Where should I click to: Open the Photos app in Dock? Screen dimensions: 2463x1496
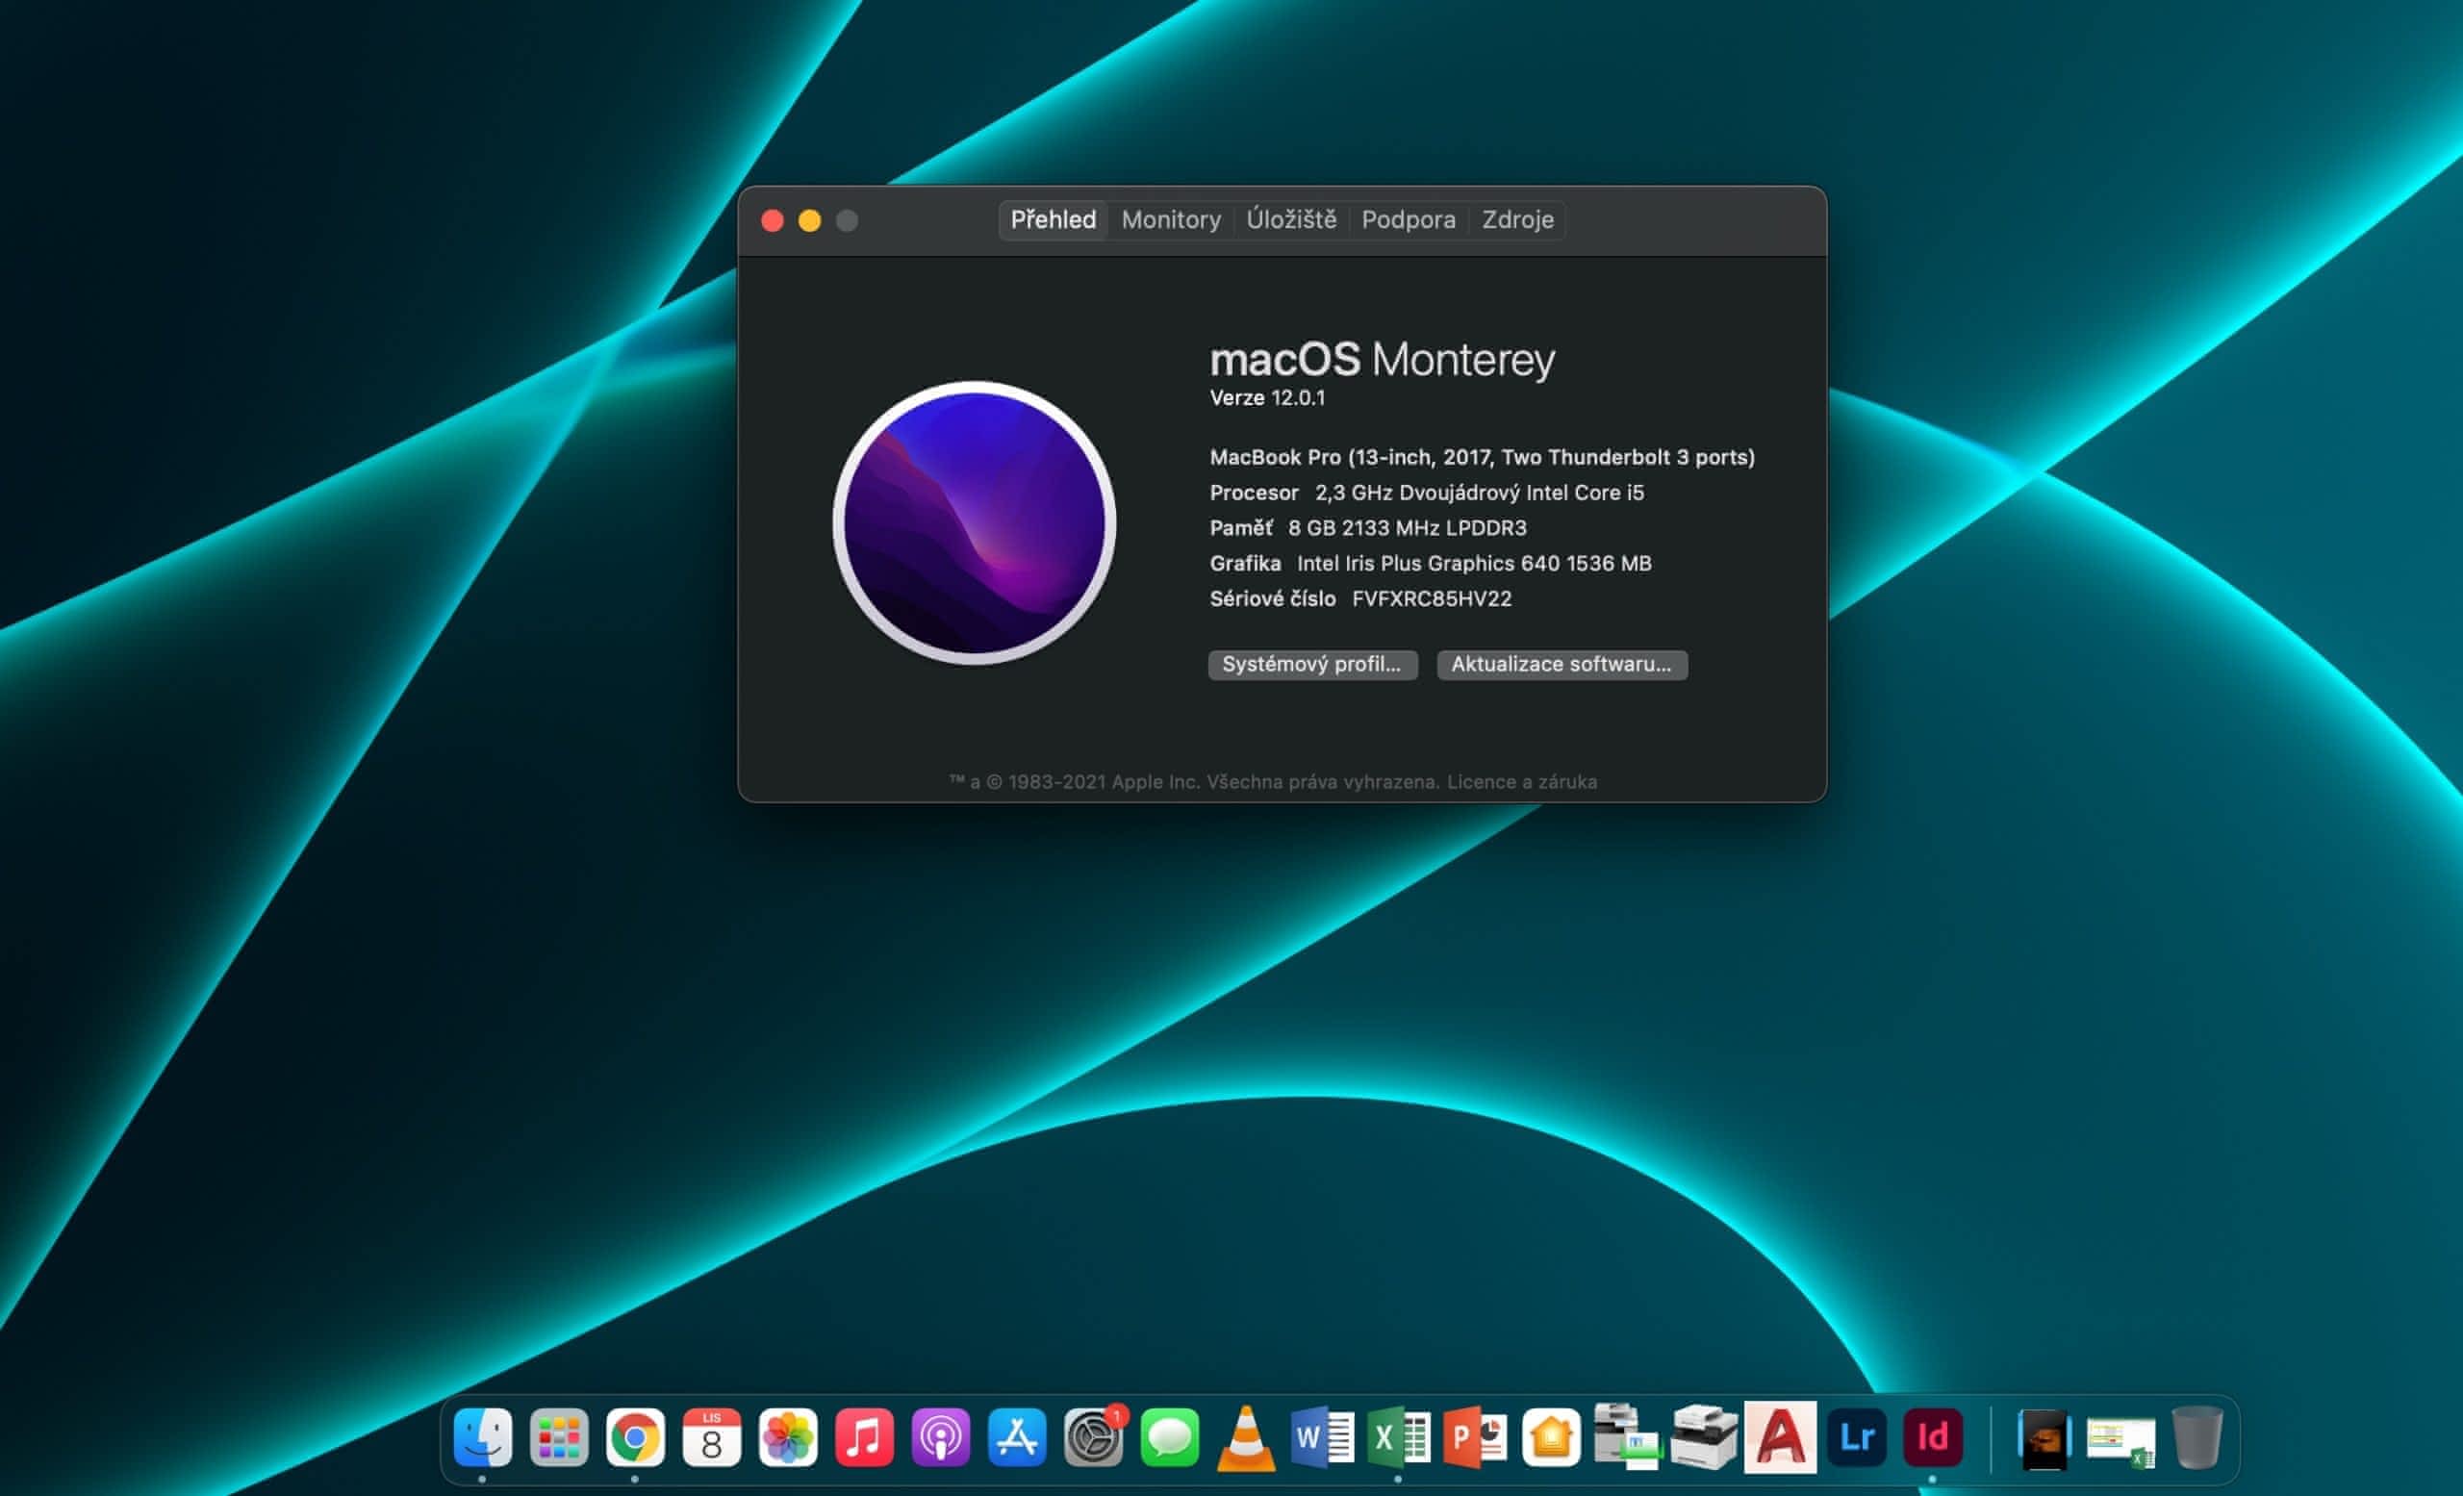(x=788, y=1438)
